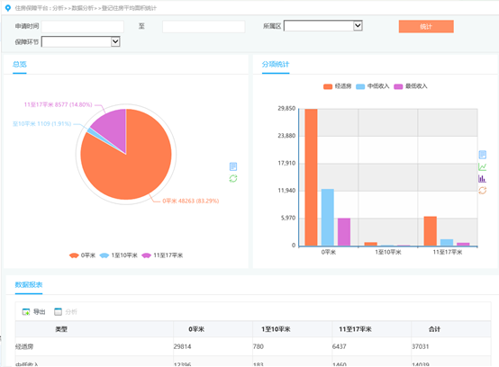499x367 pixels.
Task: Switch to bar chart type icon
Action: pyautogui.click(x=483, y=179)
